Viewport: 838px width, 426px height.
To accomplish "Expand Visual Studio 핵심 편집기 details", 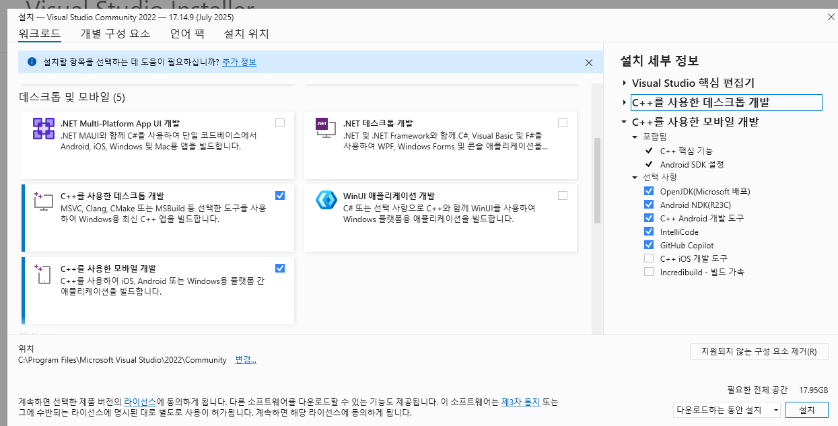I will [625, 83].
